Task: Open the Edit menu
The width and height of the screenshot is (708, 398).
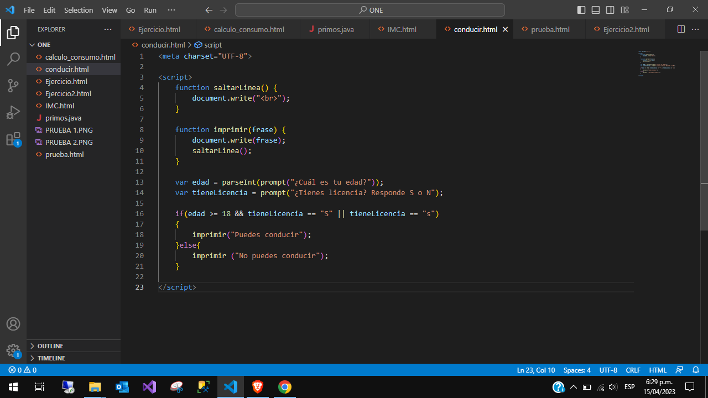Action: point(49,10)
